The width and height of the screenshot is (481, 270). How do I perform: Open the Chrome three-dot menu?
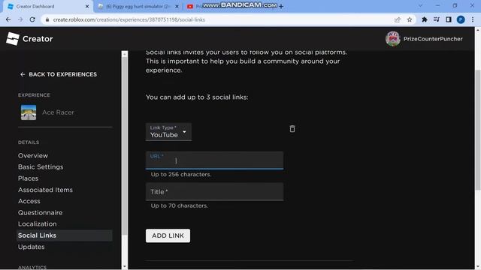pos(473,19)
